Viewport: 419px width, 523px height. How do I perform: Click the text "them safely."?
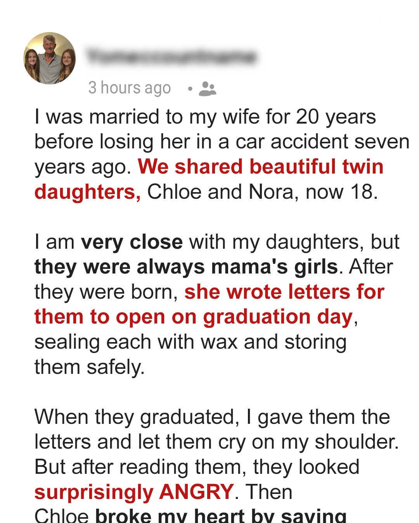[x=89, y=367]
